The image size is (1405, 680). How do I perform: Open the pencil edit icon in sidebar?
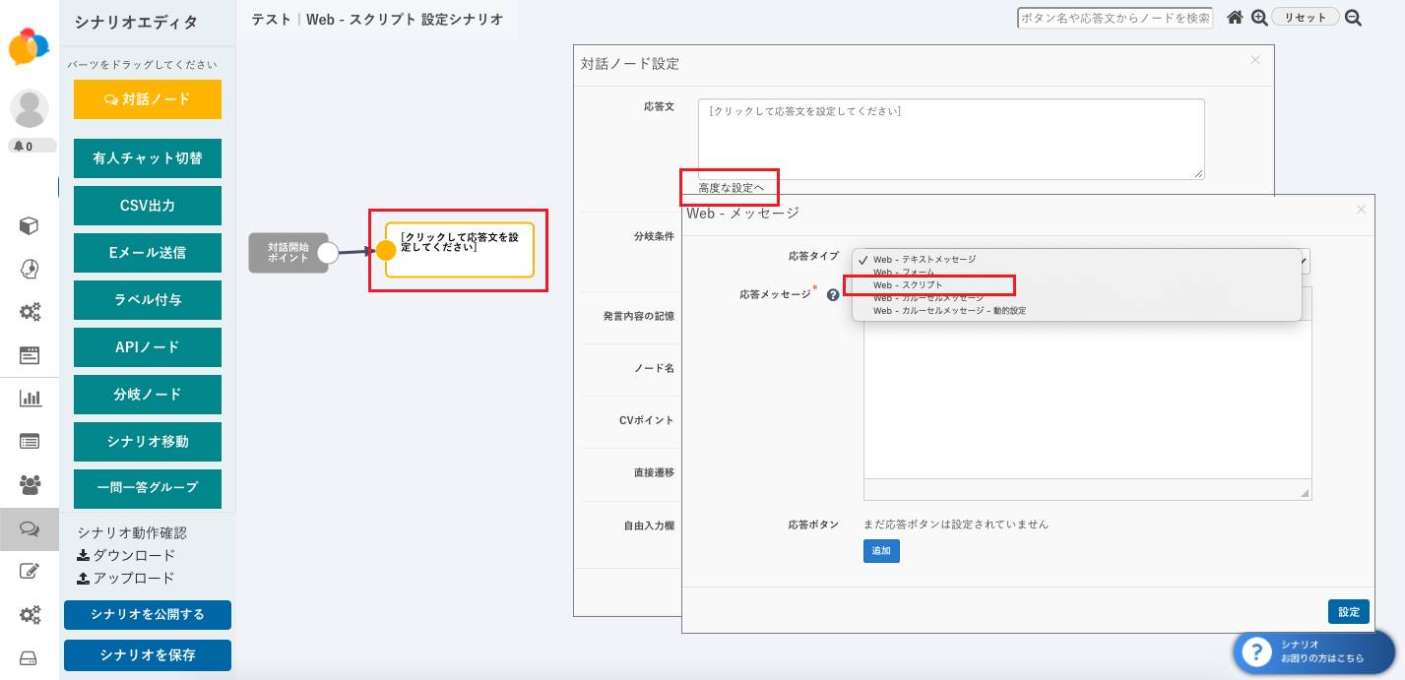(30, 571)
